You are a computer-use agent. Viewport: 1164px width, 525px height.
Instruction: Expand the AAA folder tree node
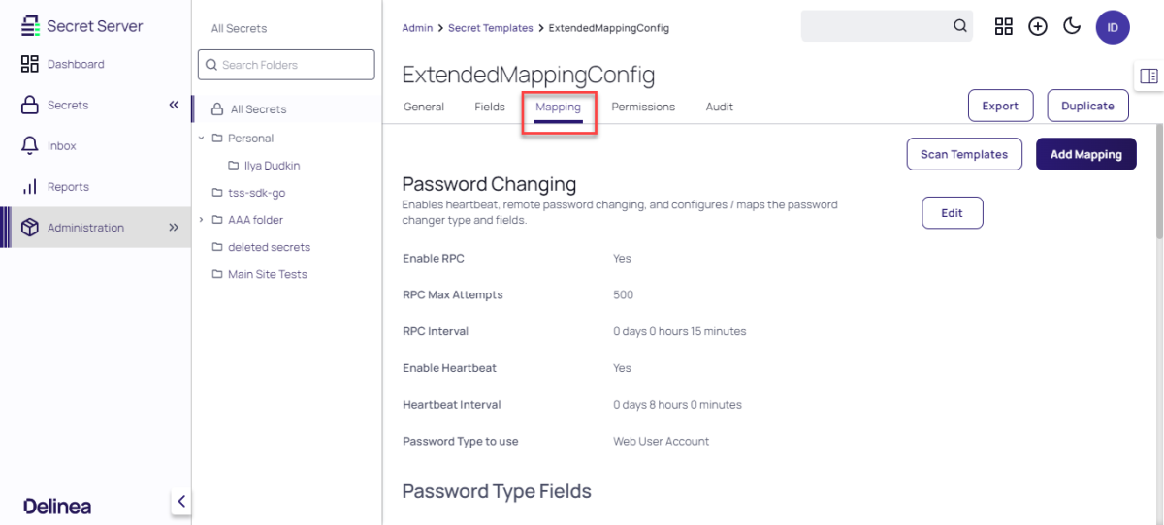pyautogui.click(x=202, y=220)
